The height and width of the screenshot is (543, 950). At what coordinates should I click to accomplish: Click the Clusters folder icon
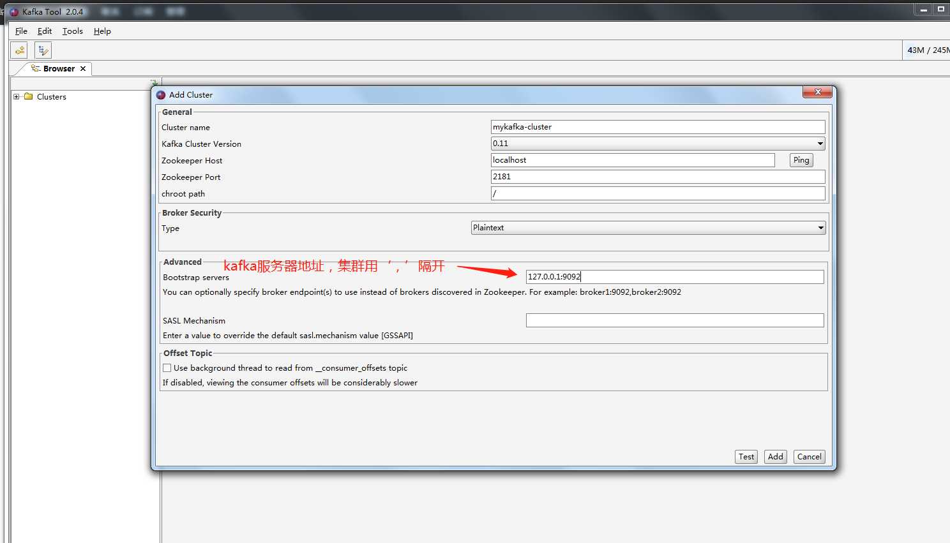(28, 96)
